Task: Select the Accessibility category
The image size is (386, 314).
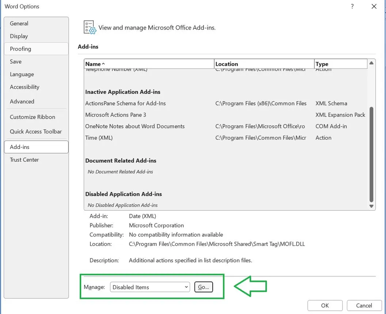Action: (x=36, y=87)
